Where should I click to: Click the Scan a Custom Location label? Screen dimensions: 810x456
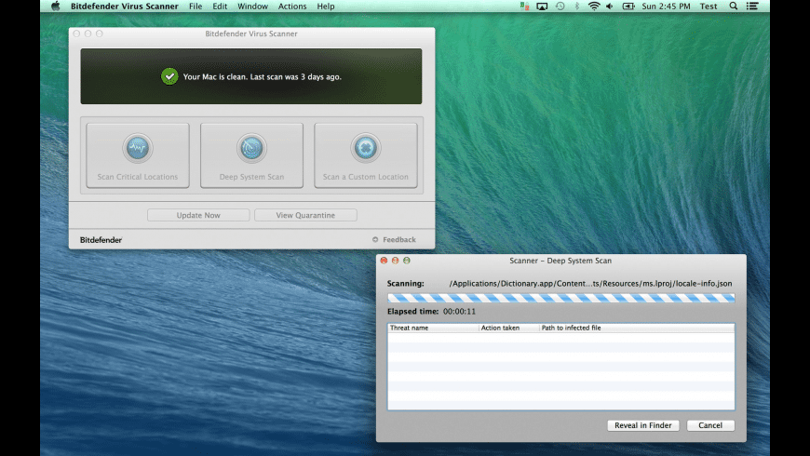point(366,177)
